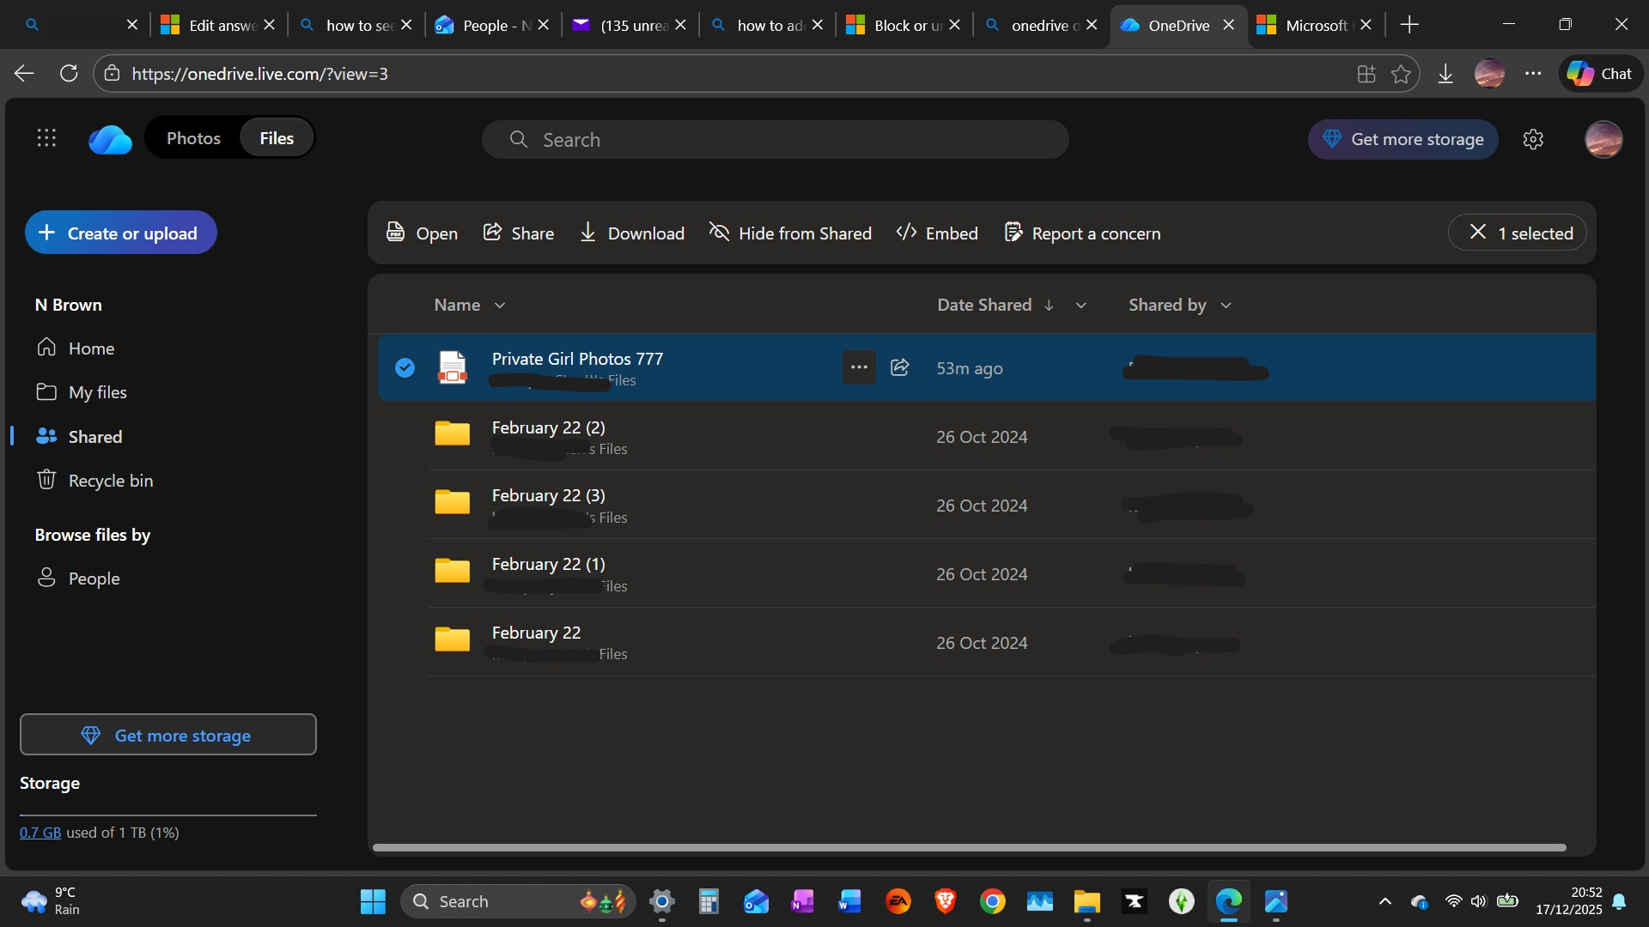Clear the 1 selected item
This screenshot has width=1649, height=927.
click(1477, 233)
